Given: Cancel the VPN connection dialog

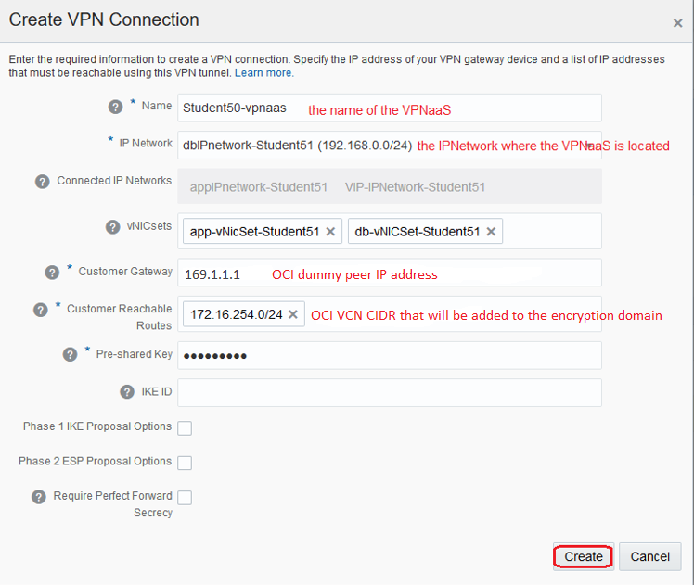Looking at the screenshot, I should pyautogui.click(x=649, y=556).
